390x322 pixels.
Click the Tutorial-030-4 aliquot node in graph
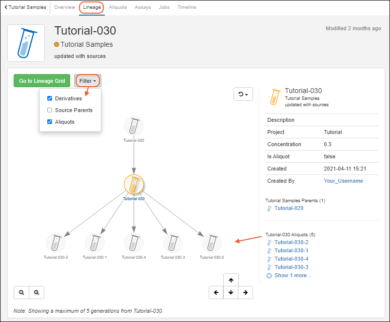(x=134, y=243)
